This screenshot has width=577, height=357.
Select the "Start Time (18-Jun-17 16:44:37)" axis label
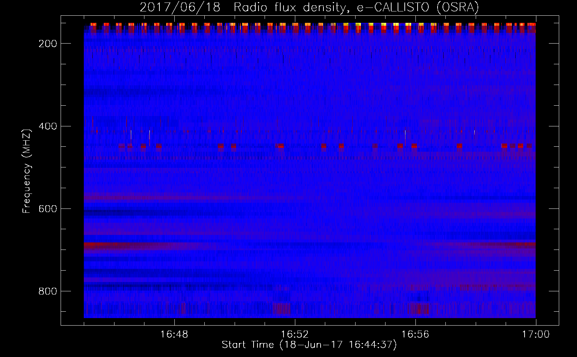(x=309, y=345)
